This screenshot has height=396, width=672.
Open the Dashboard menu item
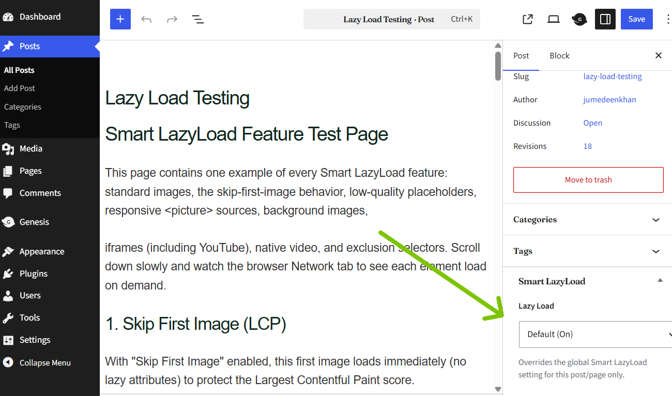(x=40, y=17)
